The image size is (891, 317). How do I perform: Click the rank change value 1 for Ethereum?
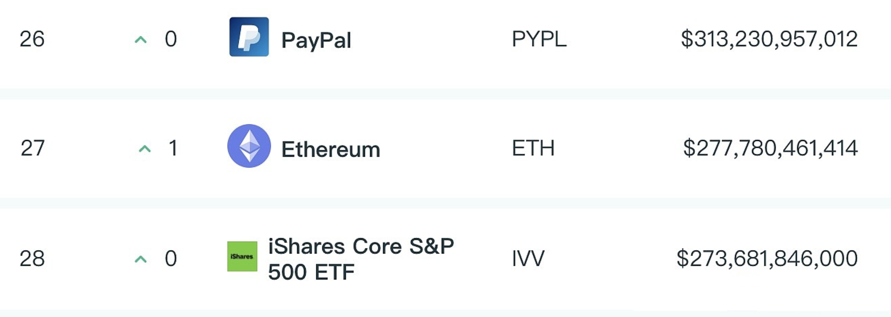[x=173, y=148]
